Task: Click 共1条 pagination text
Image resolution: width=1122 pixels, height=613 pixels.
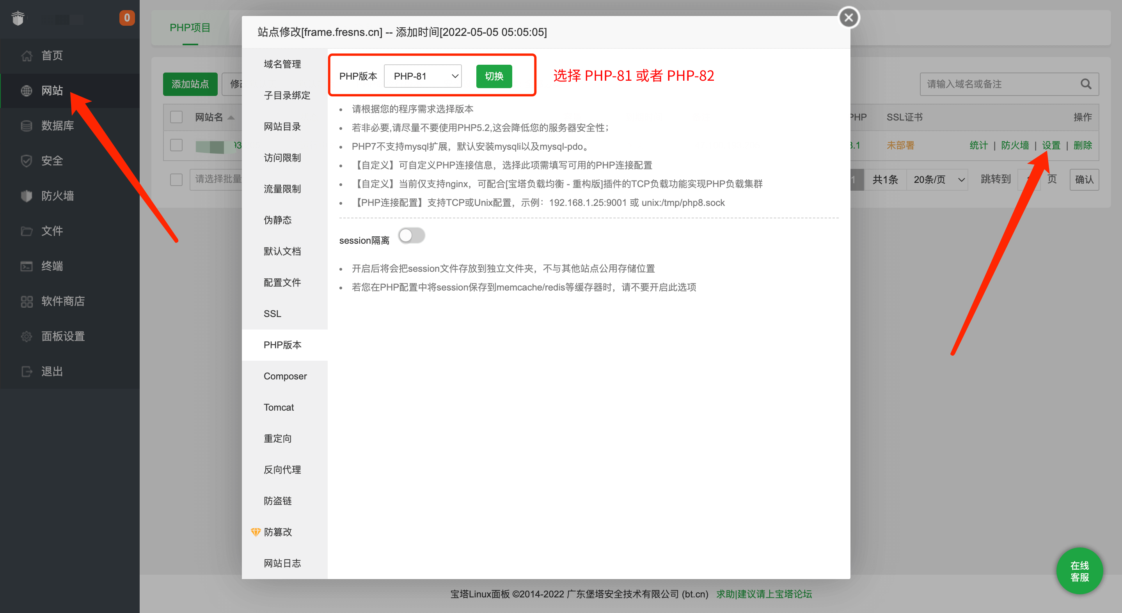Action: (x=885, y=179)
